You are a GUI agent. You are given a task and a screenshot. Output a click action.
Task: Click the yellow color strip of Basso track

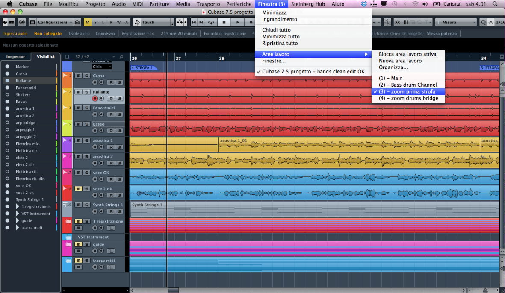click(x=67, y=128)
